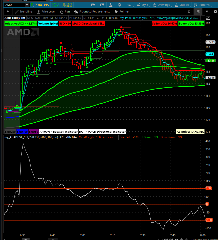Toggle single chart view square icon
The width and height of the screenshot is (218, 240).
click(x=189, y=12)
